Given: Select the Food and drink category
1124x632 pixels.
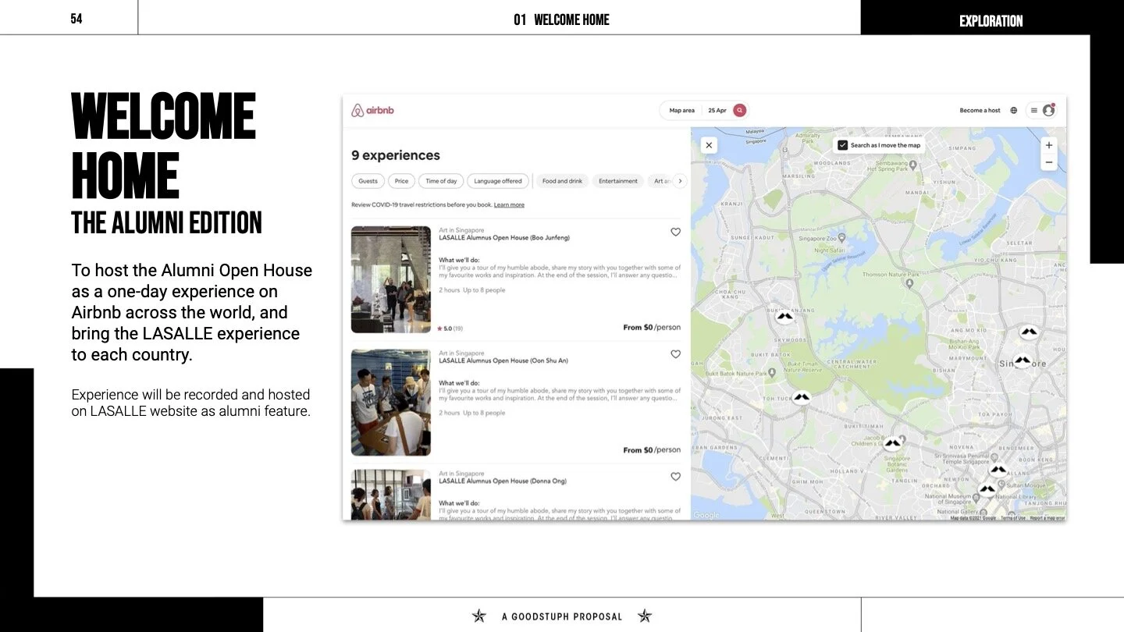Looking at the screenshot, I should click(x=562, y=181).
